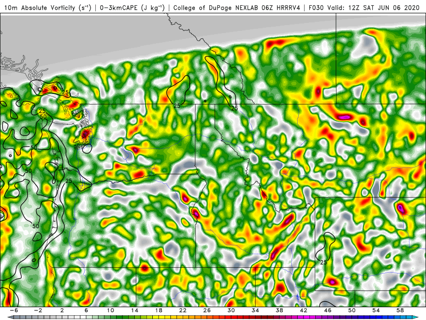Screen dimensions: 426x320
Task: Click the '26' colorbar tick label
Action: (x=207, y=310)
